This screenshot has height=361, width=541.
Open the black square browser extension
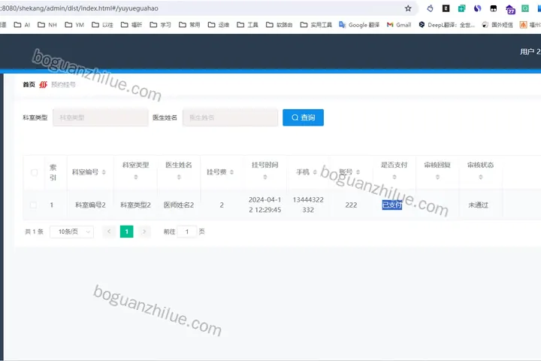point(446,8)
